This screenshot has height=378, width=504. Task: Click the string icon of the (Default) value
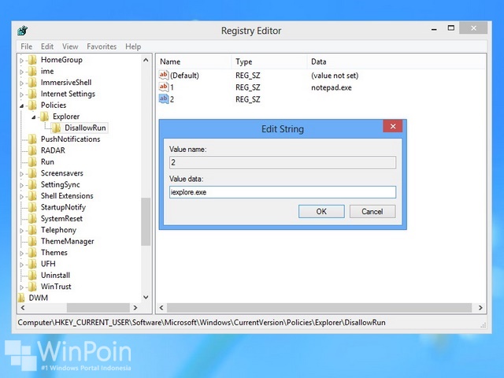click(x=164, y=76)
